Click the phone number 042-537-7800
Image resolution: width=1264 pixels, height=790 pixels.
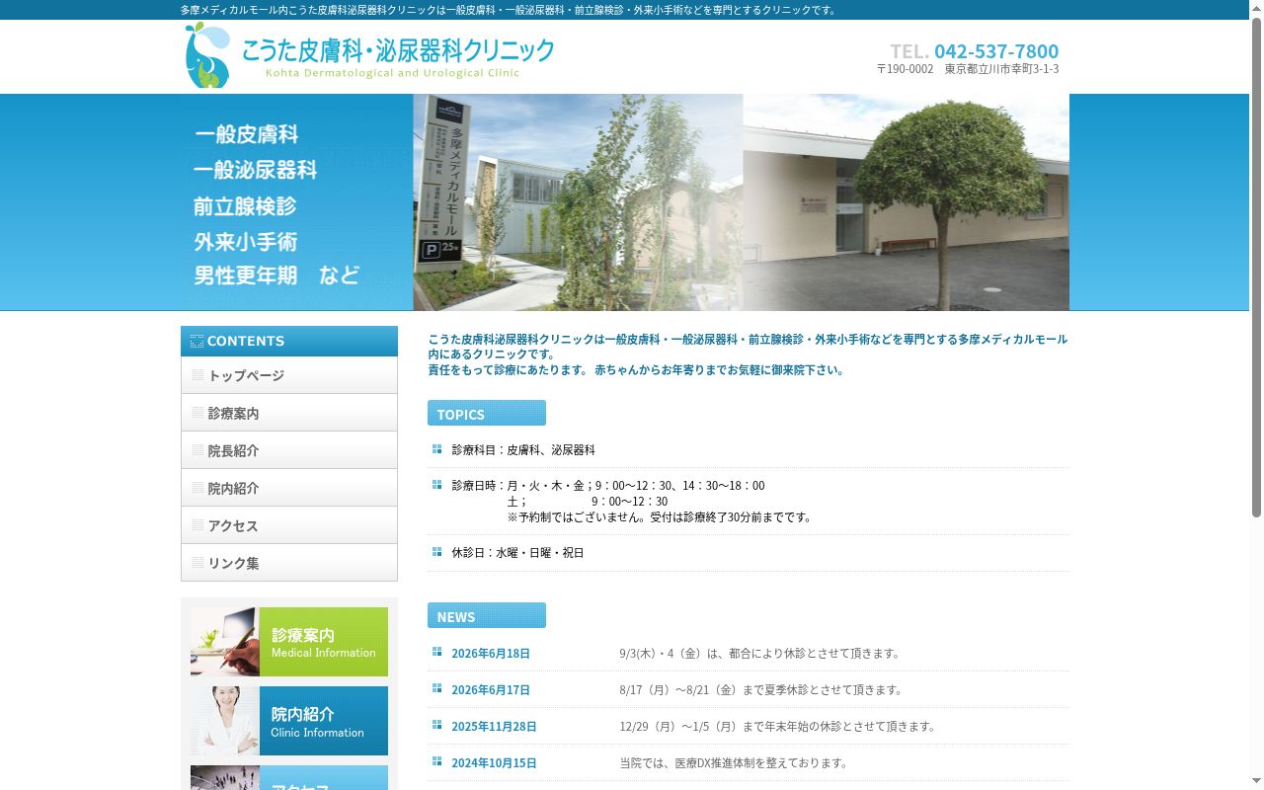(x=996, y=51)
